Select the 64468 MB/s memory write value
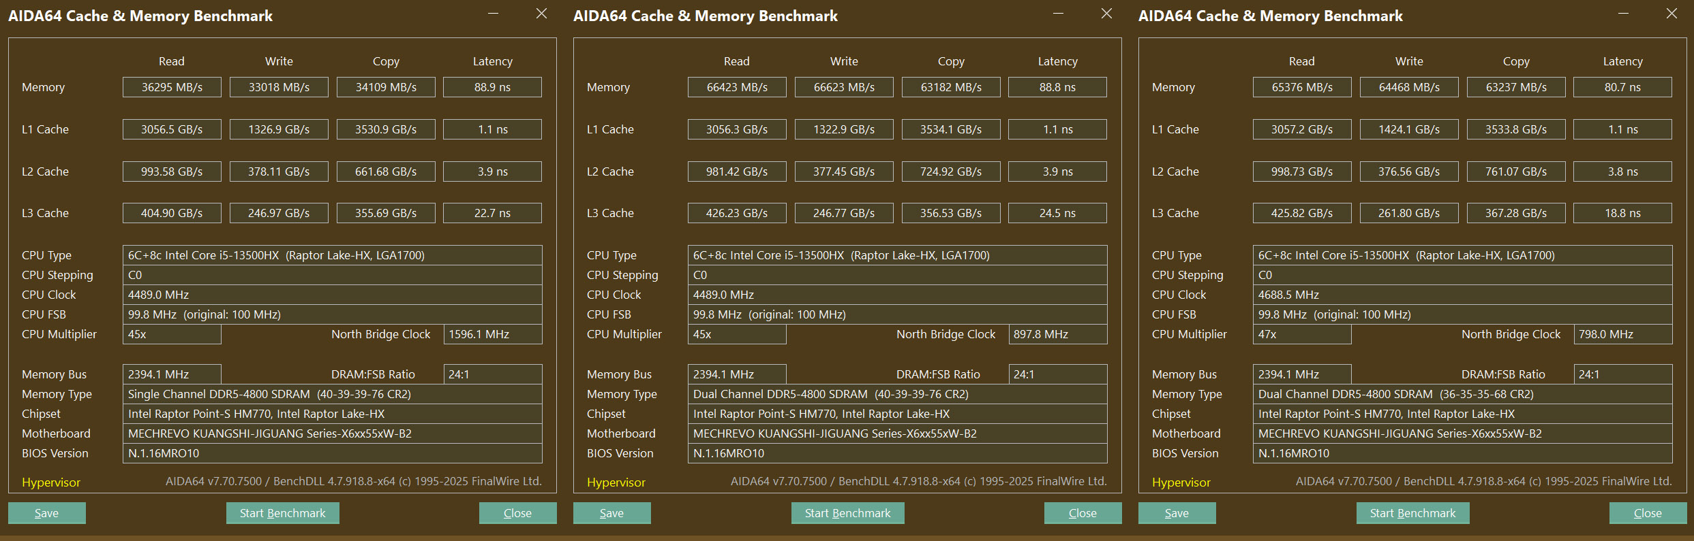Screen dimensions: 1694x541 click(1409, 87)
